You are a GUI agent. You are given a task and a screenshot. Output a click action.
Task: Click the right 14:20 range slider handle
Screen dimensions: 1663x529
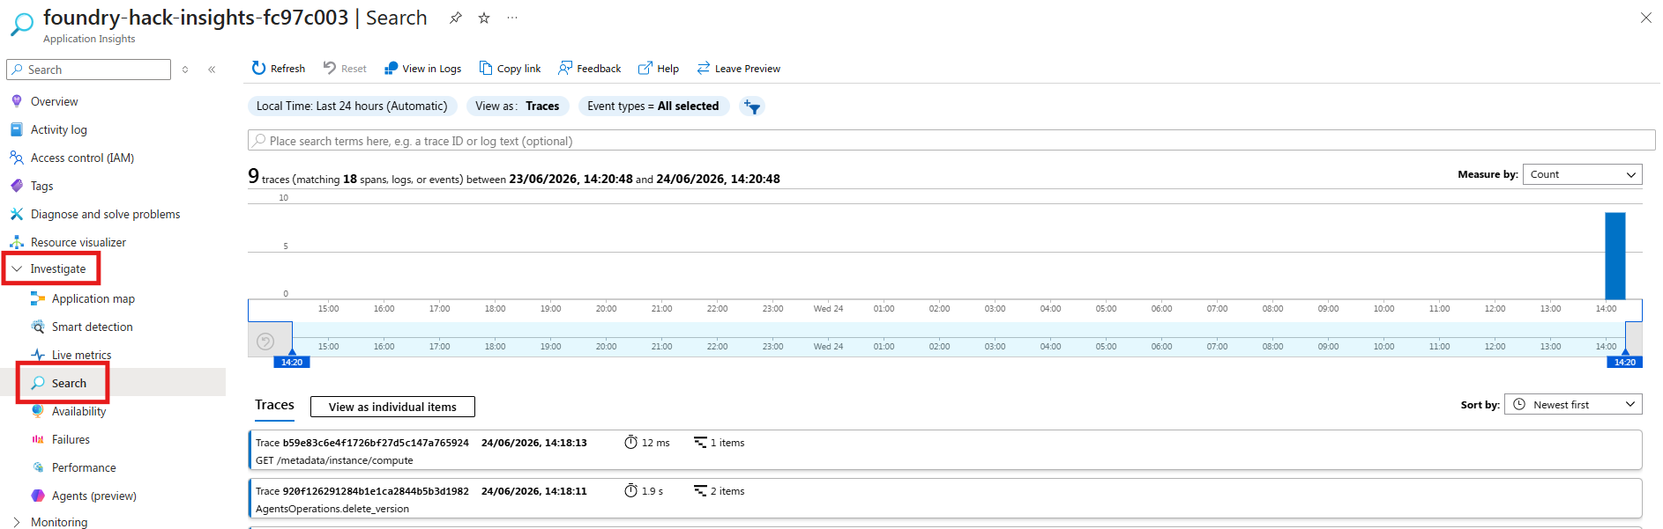coord(1625,362)
